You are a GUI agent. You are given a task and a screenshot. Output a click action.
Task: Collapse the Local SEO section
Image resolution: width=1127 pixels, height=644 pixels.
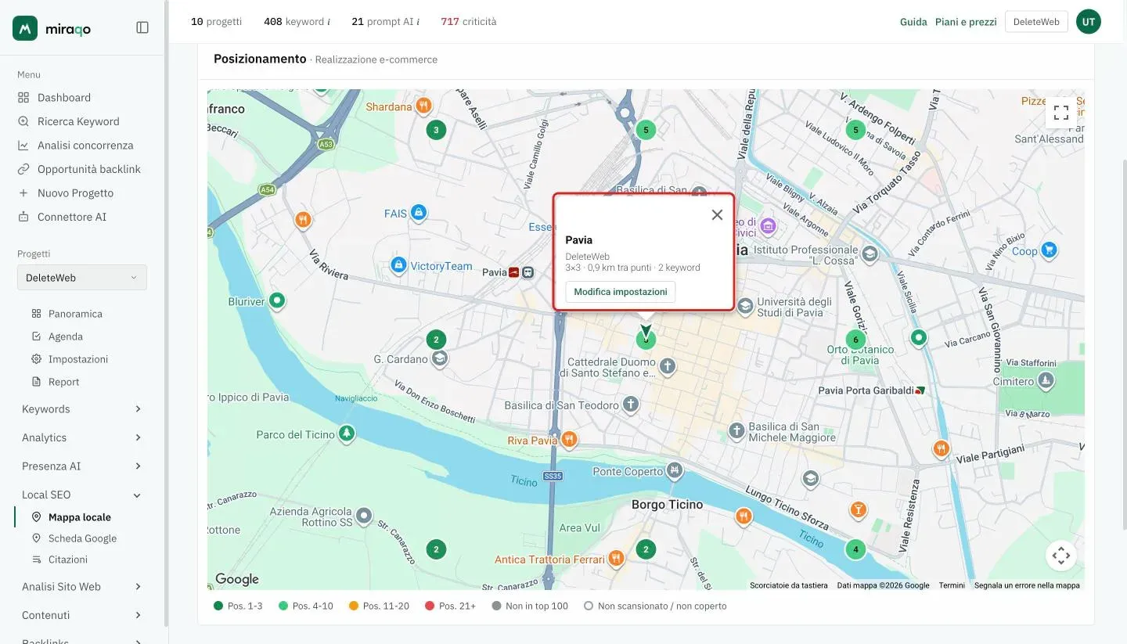[82, 495]
